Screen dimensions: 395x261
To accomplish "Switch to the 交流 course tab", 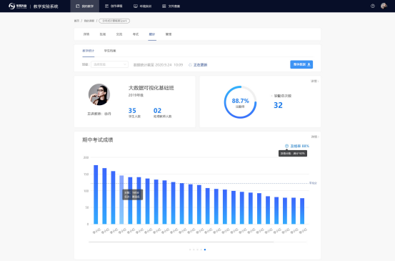I will [x=119, y=34].
